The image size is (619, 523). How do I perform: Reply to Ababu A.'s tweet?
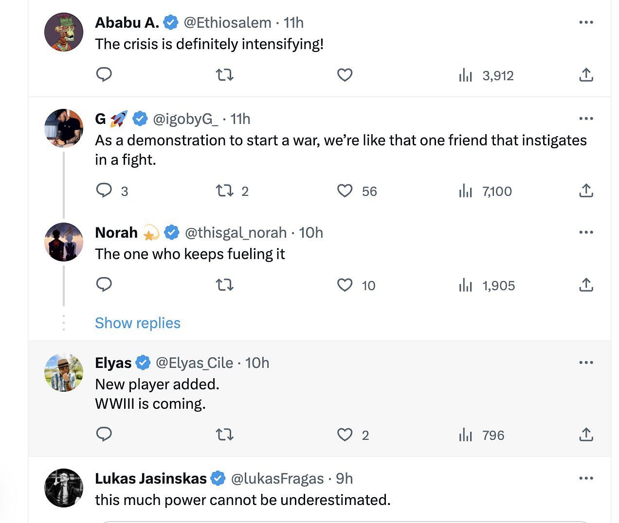tap(104, 75)
